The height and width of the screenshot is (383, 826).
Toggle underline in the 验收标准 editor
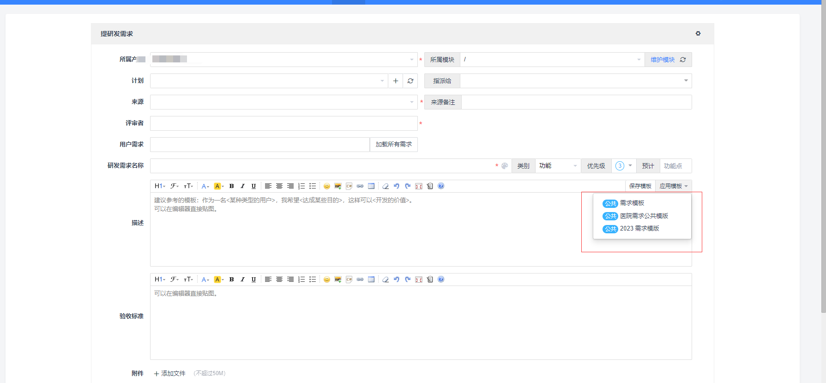pyautogui.click(x=253, y=280)
